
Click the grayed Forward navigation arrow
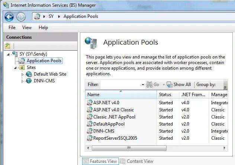[21, 17]
